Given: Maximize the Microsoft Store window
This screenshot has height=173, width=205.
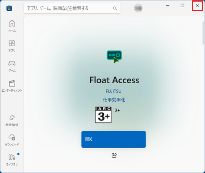Looking at the screenshot, I should tap(182, 6).
